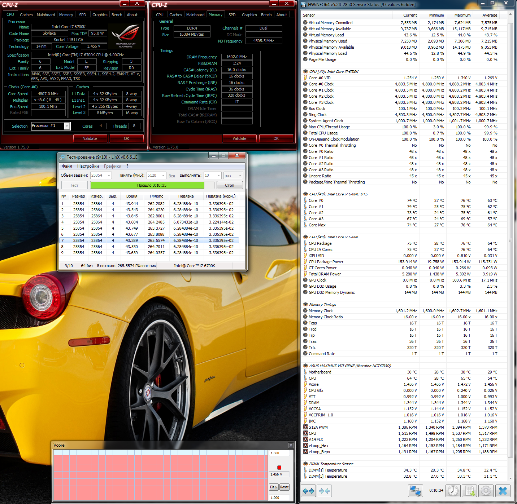The height and width of the screenshot is (504, 517).
Task: Expand HWiNFO sensor columns with arrows button
Action: tap(308, 491)
